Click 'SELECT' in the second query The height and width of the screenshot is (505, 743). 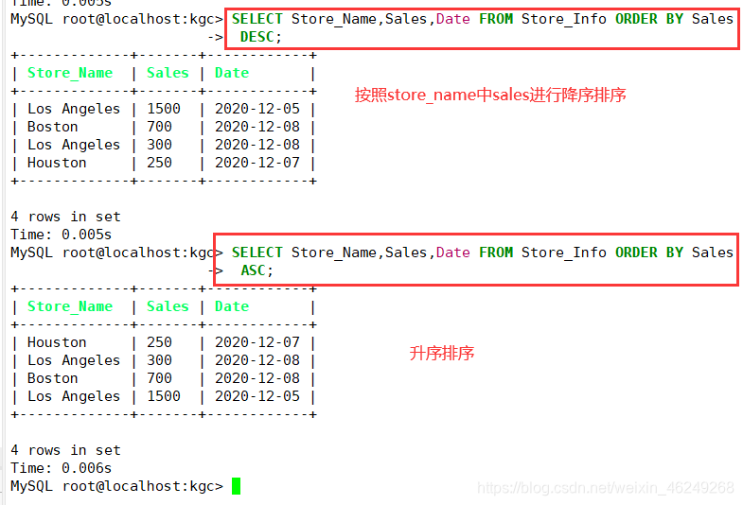257,252
